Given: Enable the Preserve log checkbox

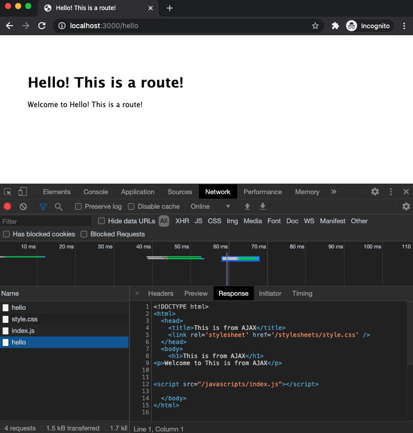Looking at the screenshot, I should coord(79,206).
